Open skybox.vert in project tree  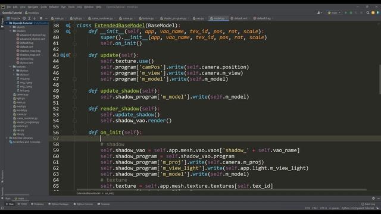(25, 62)
